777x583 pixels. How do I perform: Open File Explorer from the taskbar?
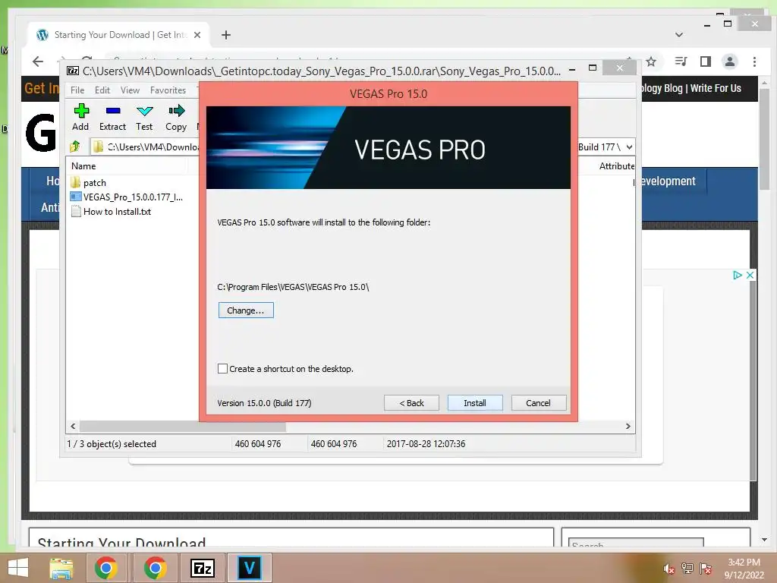coord(61,568)
